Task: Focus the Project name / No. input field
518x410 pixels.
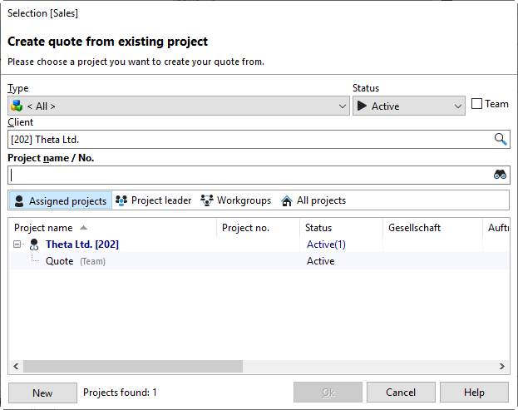Action: tap(249, 175)
